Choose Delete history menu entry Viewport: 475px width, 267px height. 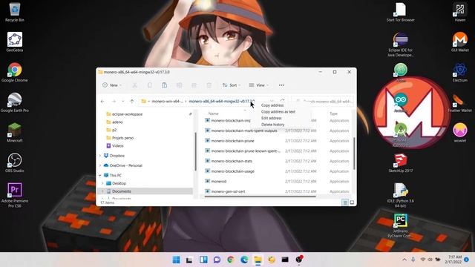tap(272, 125)
